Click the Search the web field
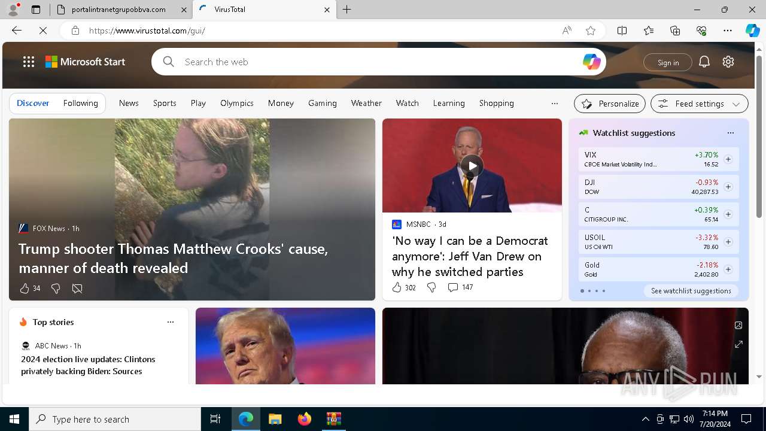This screenshot has height=431, width=766. click(379, 62)
